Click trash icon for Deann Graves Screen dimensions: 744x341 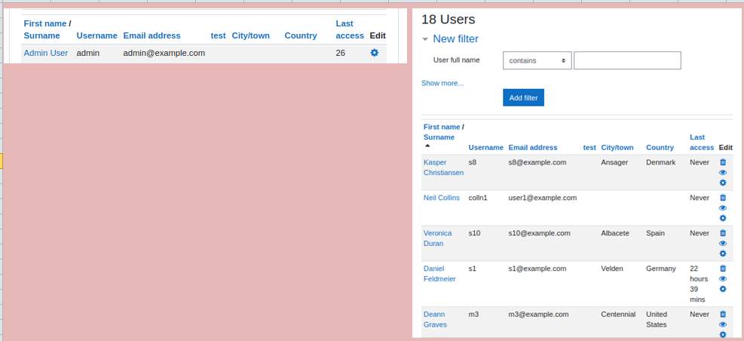[x=723, y=314]
